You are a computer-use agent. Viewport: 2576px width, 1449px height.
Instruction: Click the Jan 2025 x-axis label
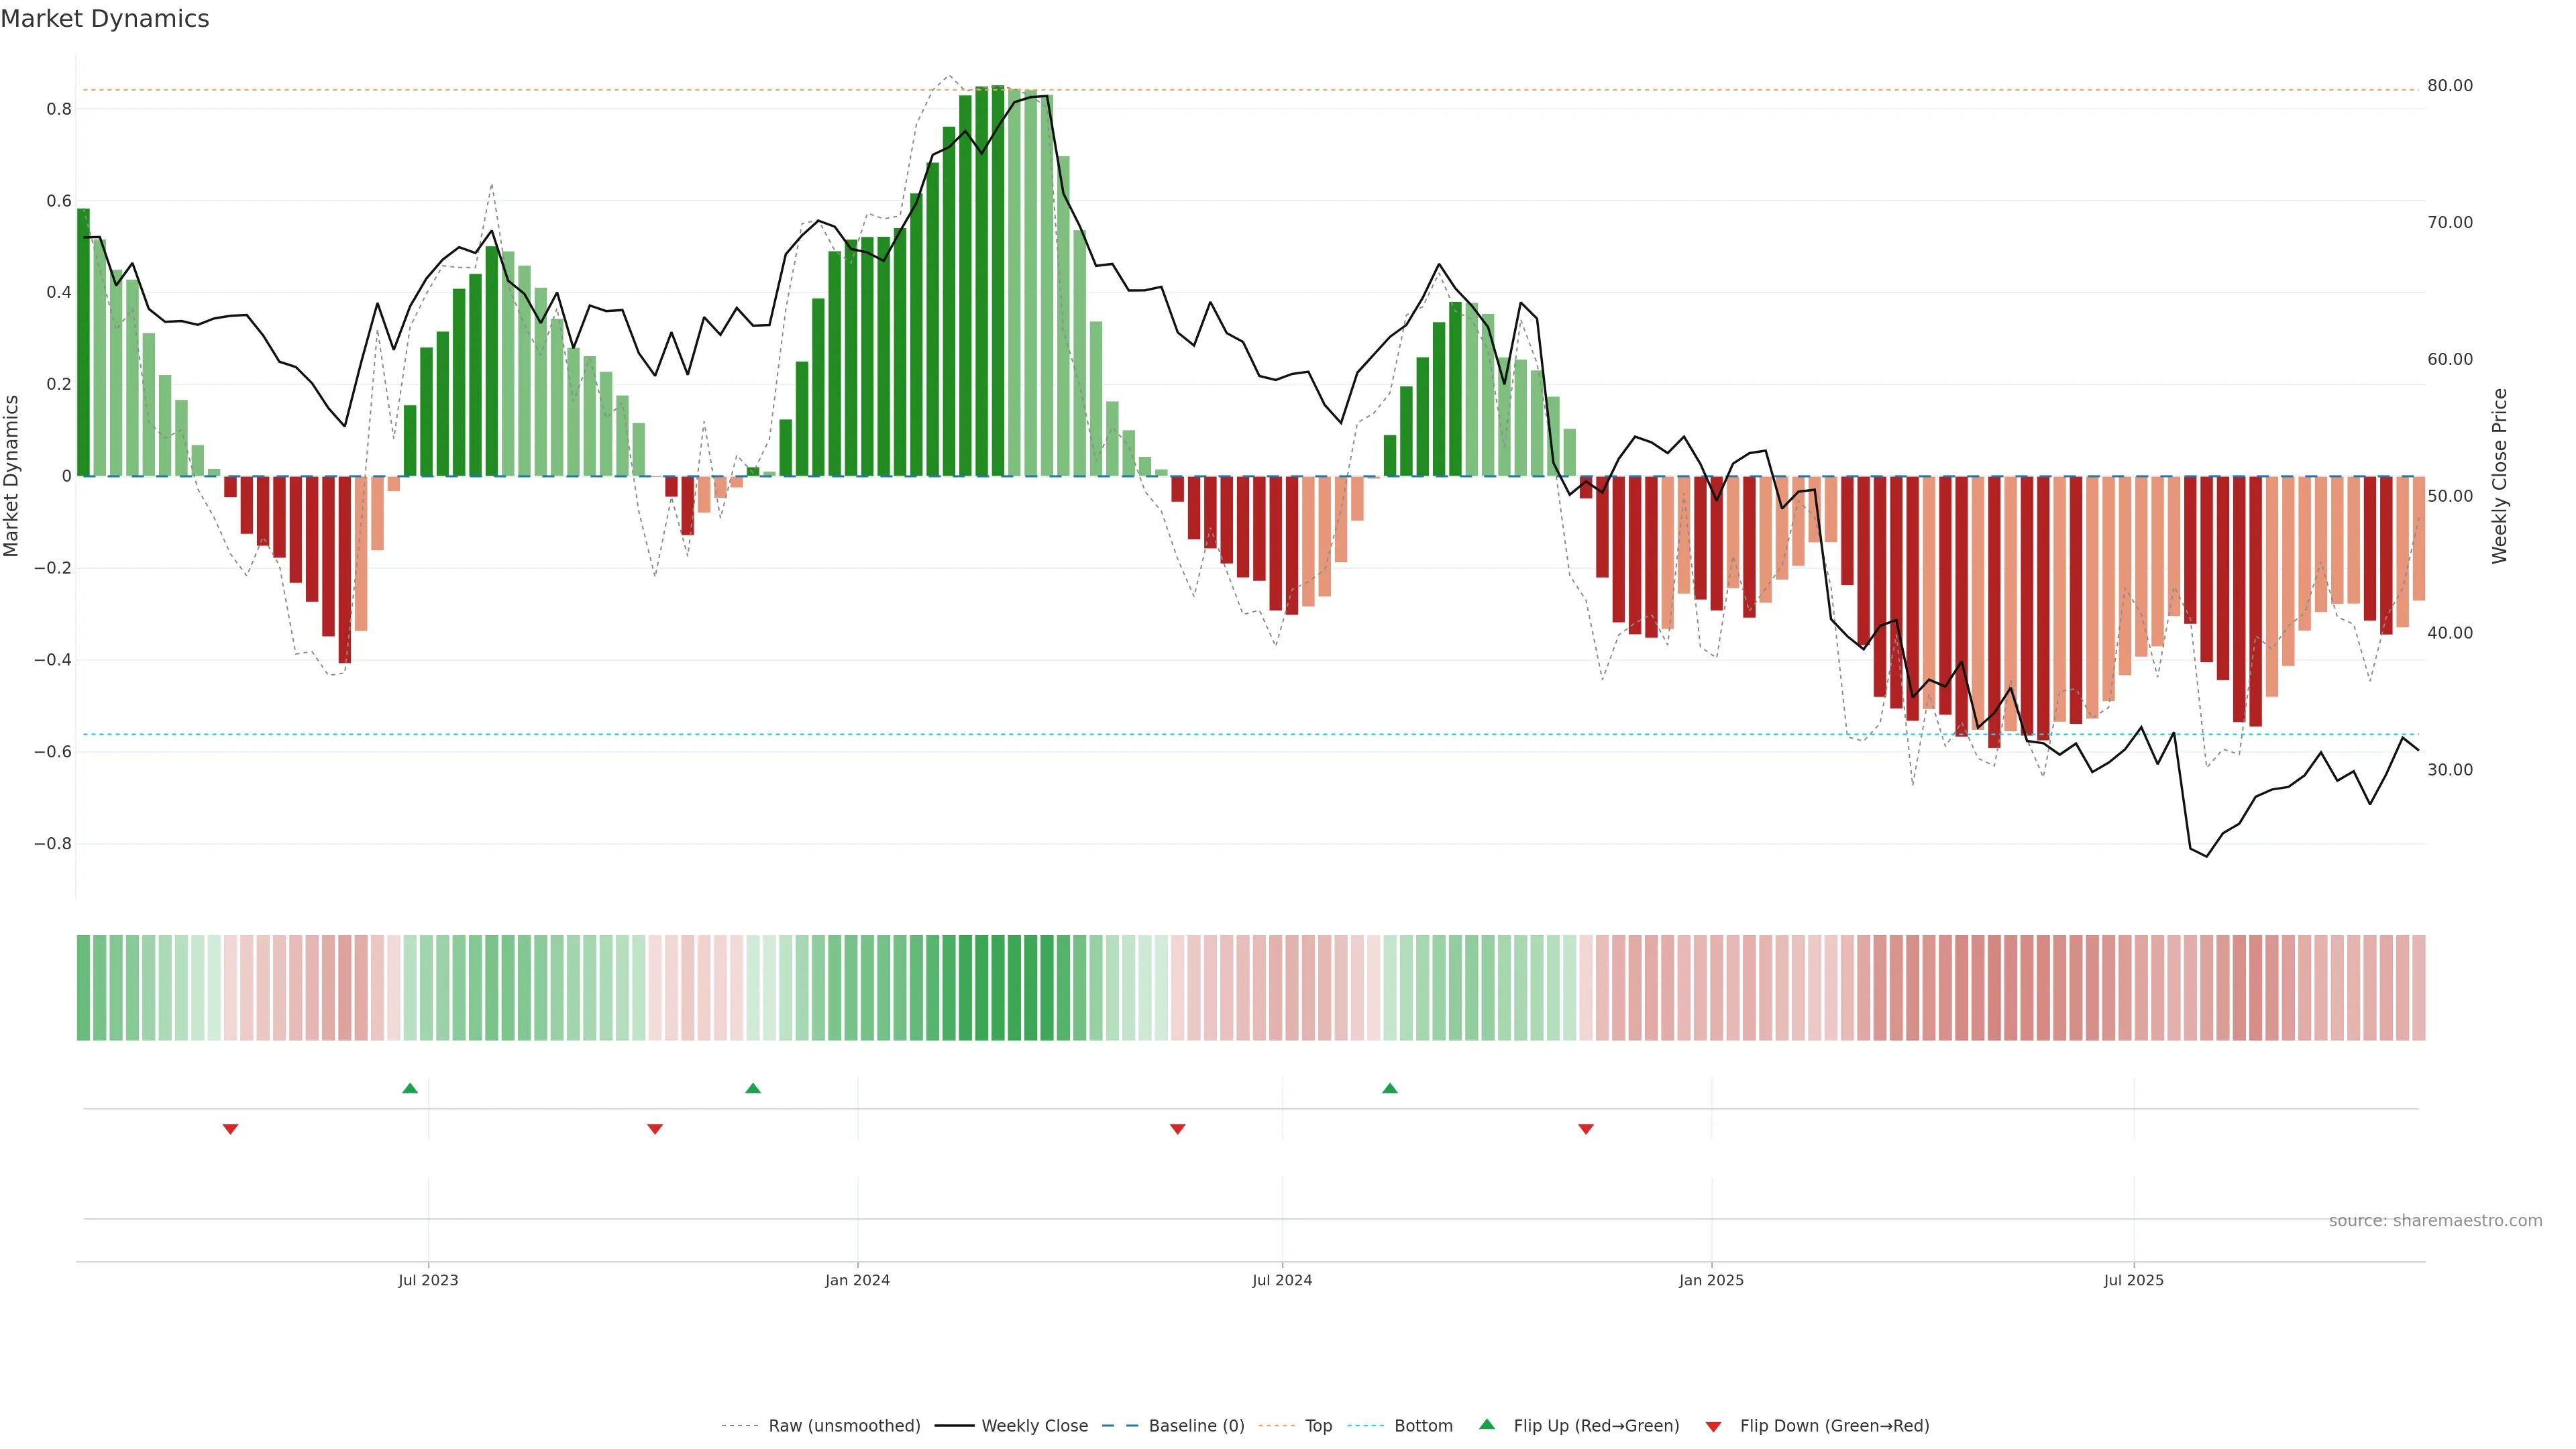[1711, 1280]
